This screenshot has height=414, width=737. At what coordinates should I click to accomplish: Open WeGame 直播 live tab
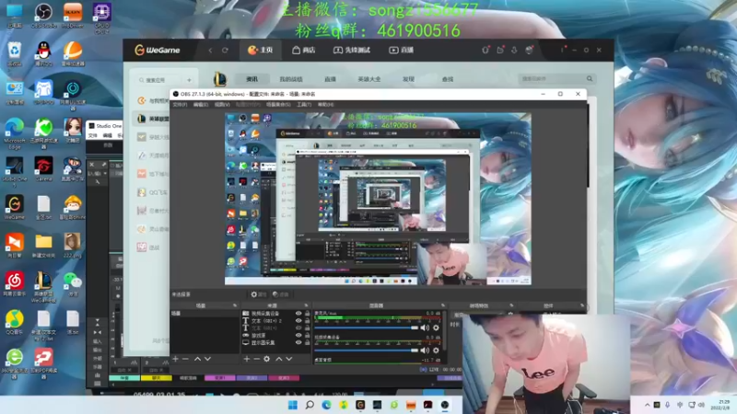(401, 51)
